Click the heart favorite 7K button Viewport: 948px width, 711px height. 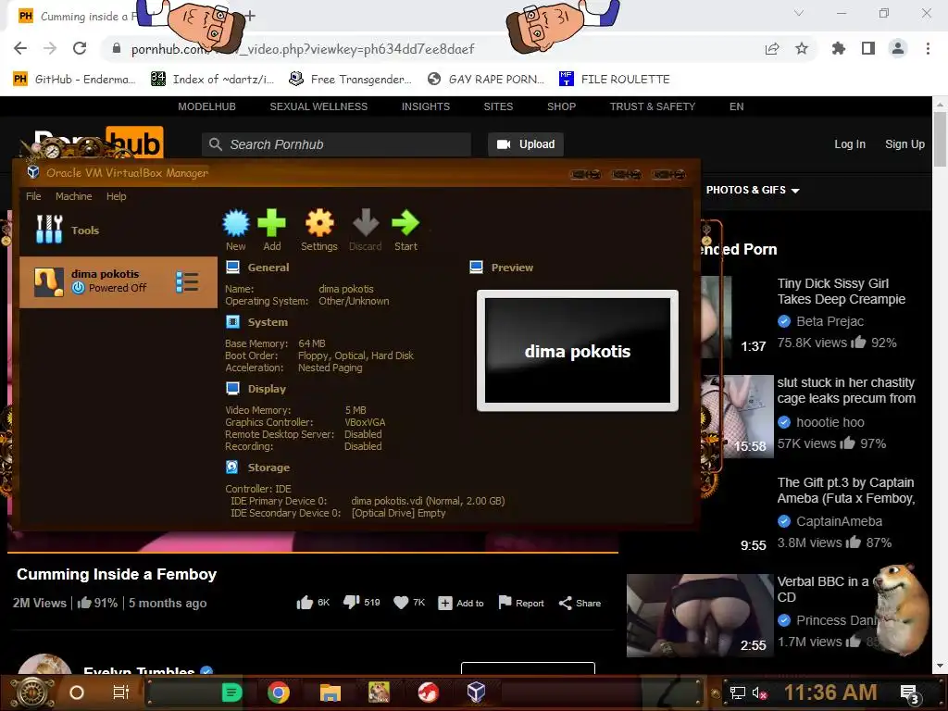tap(409, 602)
